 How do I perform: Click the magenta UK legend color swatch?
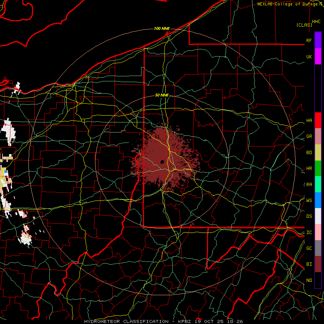tap(318, 57)
